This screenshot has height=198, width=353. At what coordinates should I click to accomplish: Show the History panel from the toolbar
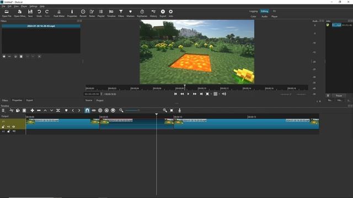pyautogui.click(x=153, y=13)
